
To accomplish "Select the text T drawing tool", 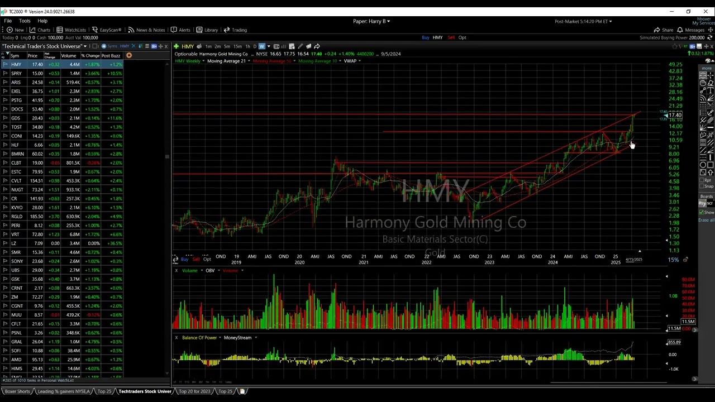I will pos(711,90).
